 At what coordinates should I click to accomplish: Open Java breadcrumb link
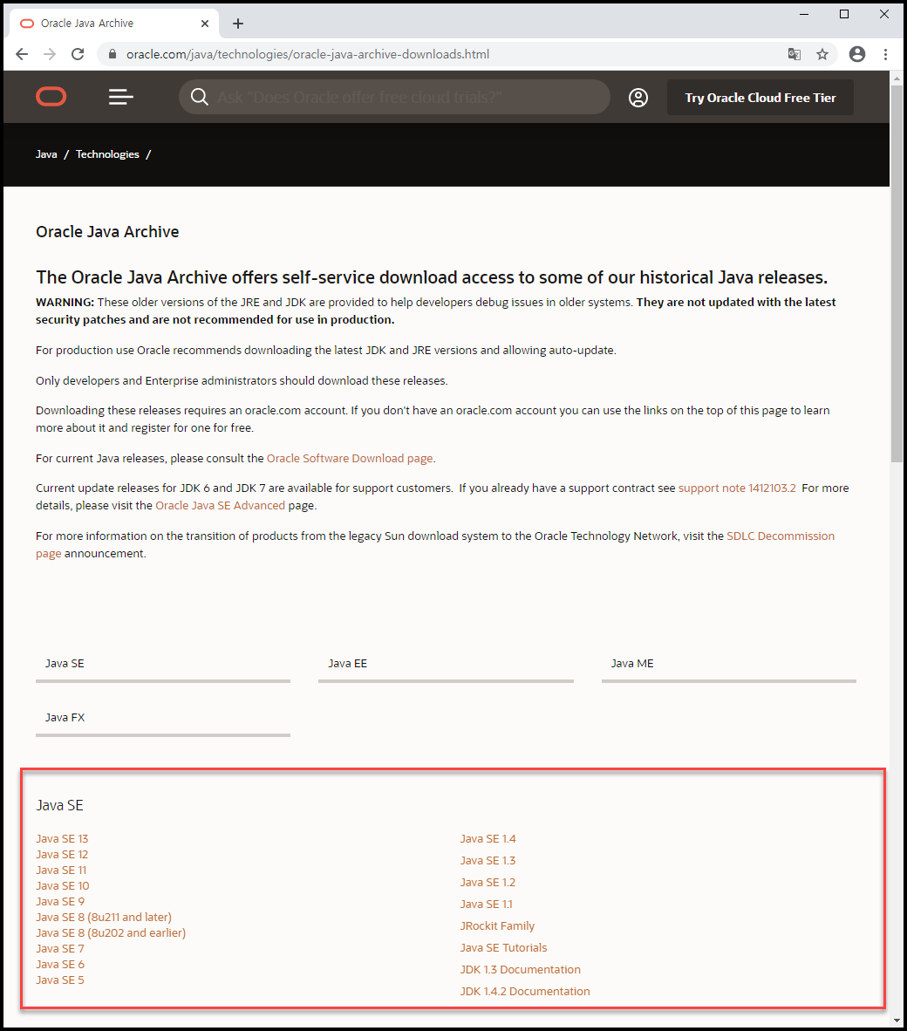[x=47, y=154]
